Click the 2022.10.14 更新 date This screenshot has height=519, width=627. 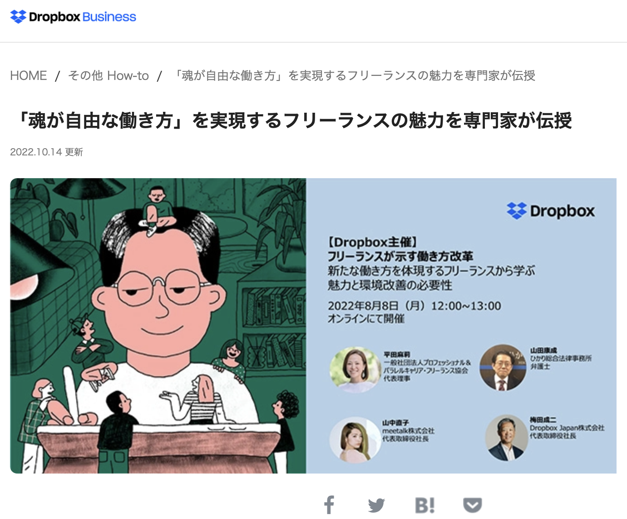[x=46, y=152]
